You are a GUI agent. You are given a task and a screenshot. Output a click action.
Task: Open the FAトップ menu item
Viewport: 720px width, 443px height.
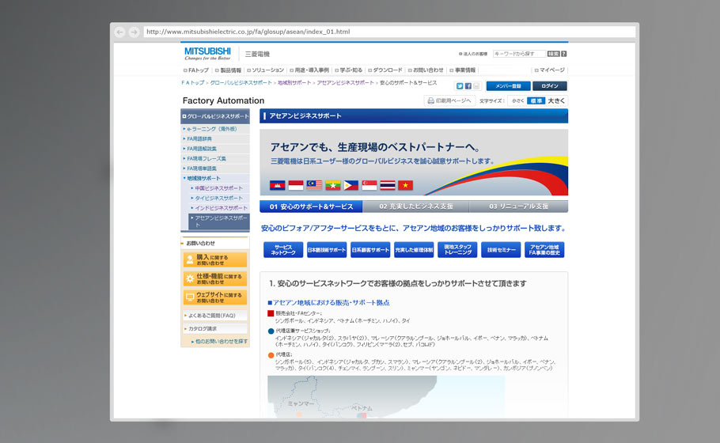click(x=196, y=70)
